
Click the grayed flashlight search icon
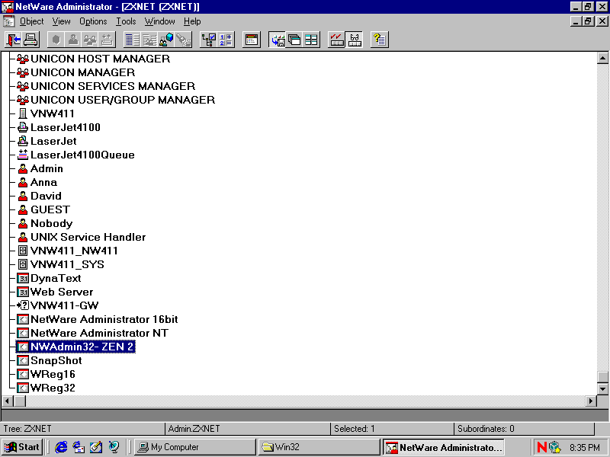[184, 40]
